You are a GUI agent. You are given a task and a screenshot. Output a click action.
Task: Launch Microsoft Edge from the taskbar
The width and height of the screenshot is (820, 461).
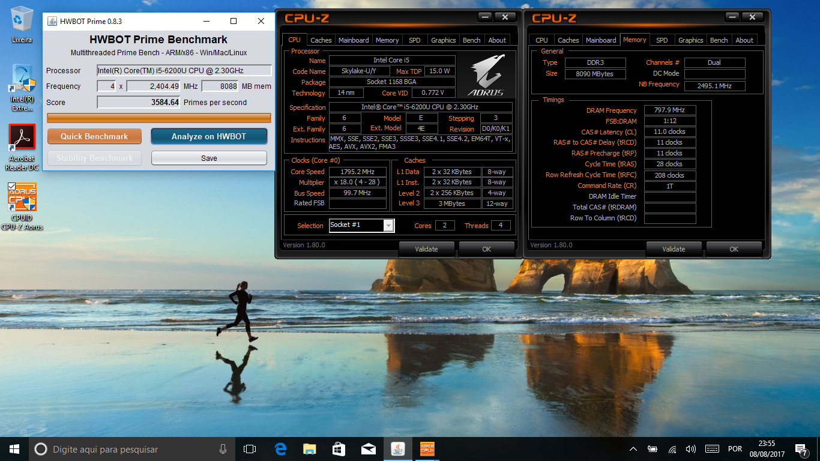tap(280, 449)
